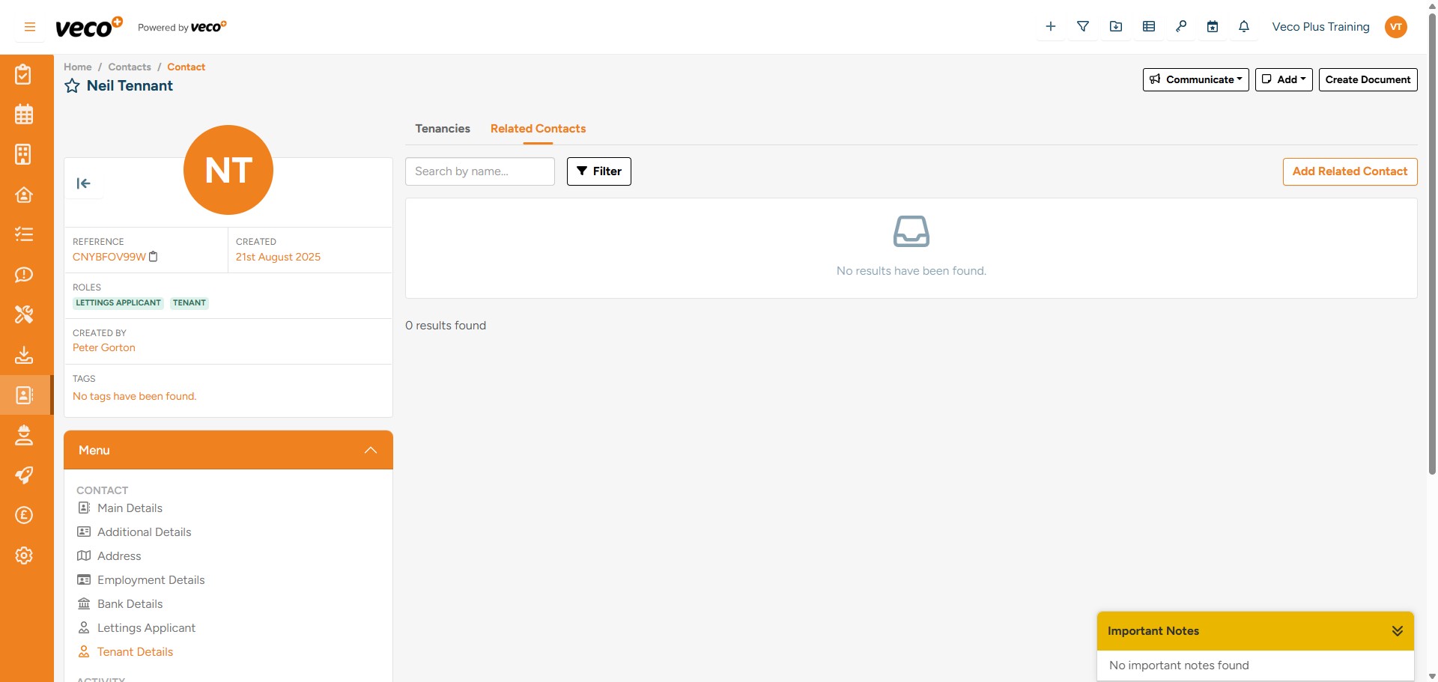Switch to the Tenancies tab

[442, 129]
